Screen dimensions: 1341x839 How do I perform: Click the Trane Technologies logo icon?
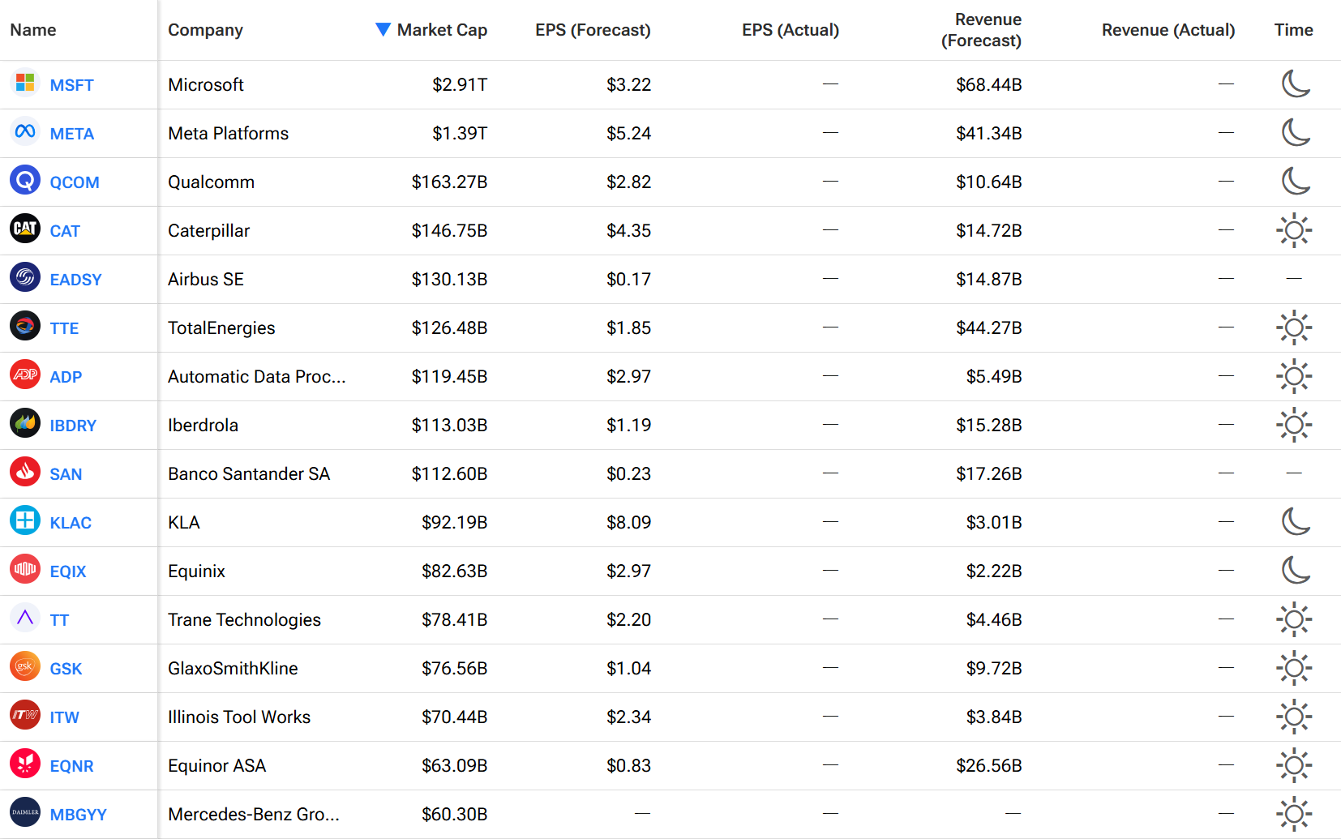coord(25,618)
